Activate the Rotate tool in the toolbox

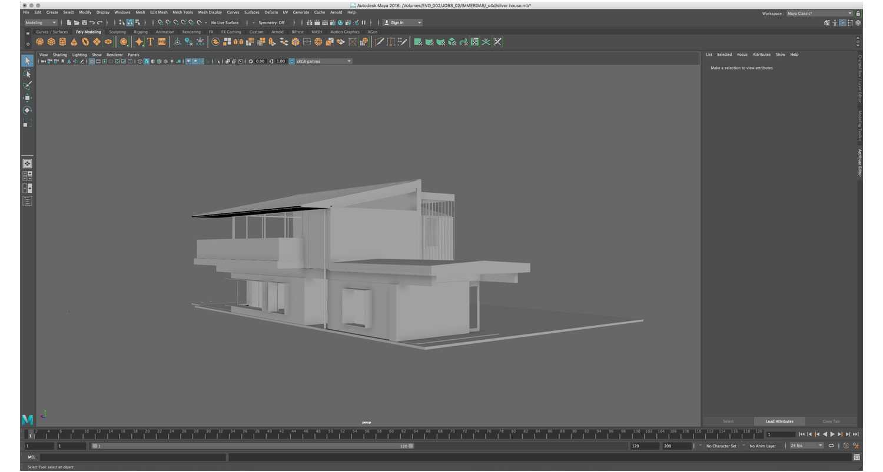27,111
